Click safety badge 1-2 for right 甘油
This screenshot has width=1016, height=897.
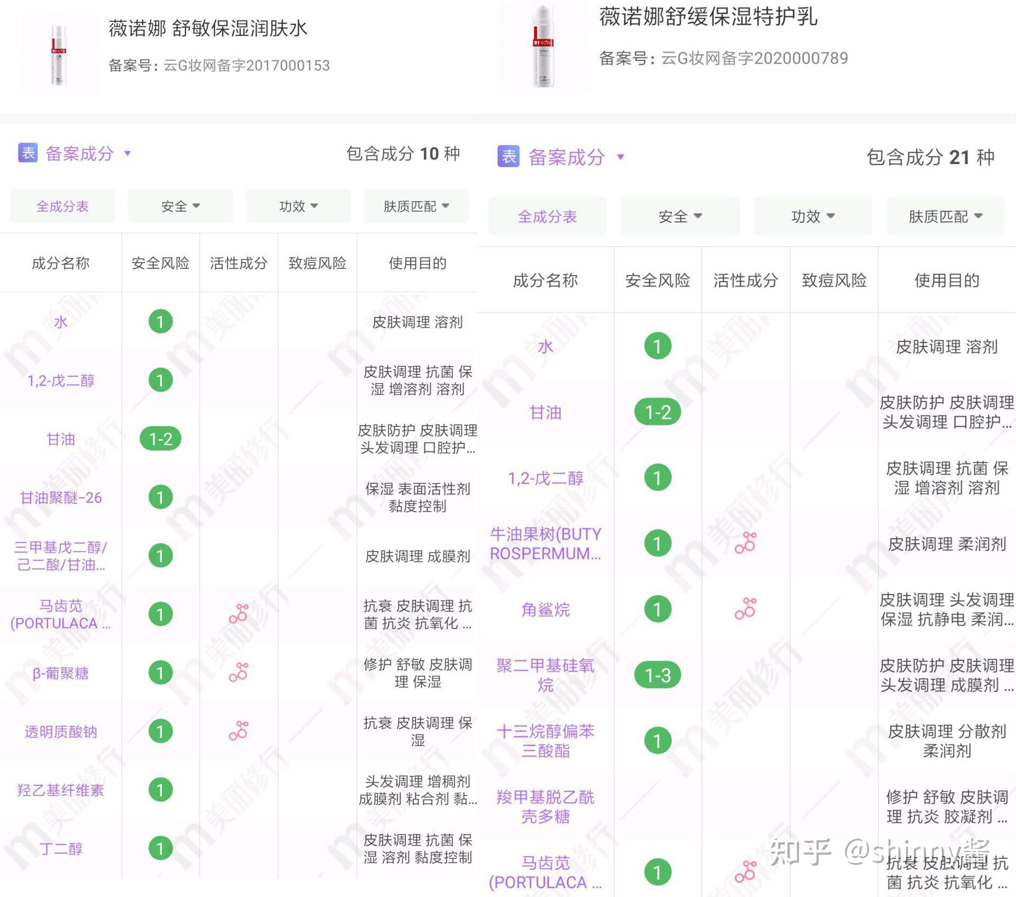click(x=658, y=412)
